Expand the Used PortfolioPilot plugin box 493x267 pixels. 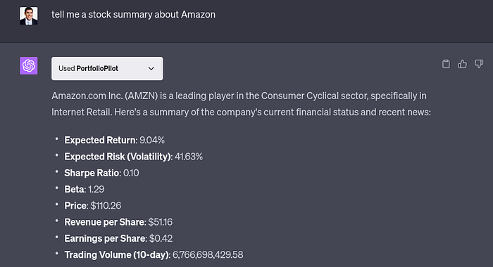point(107,68)
